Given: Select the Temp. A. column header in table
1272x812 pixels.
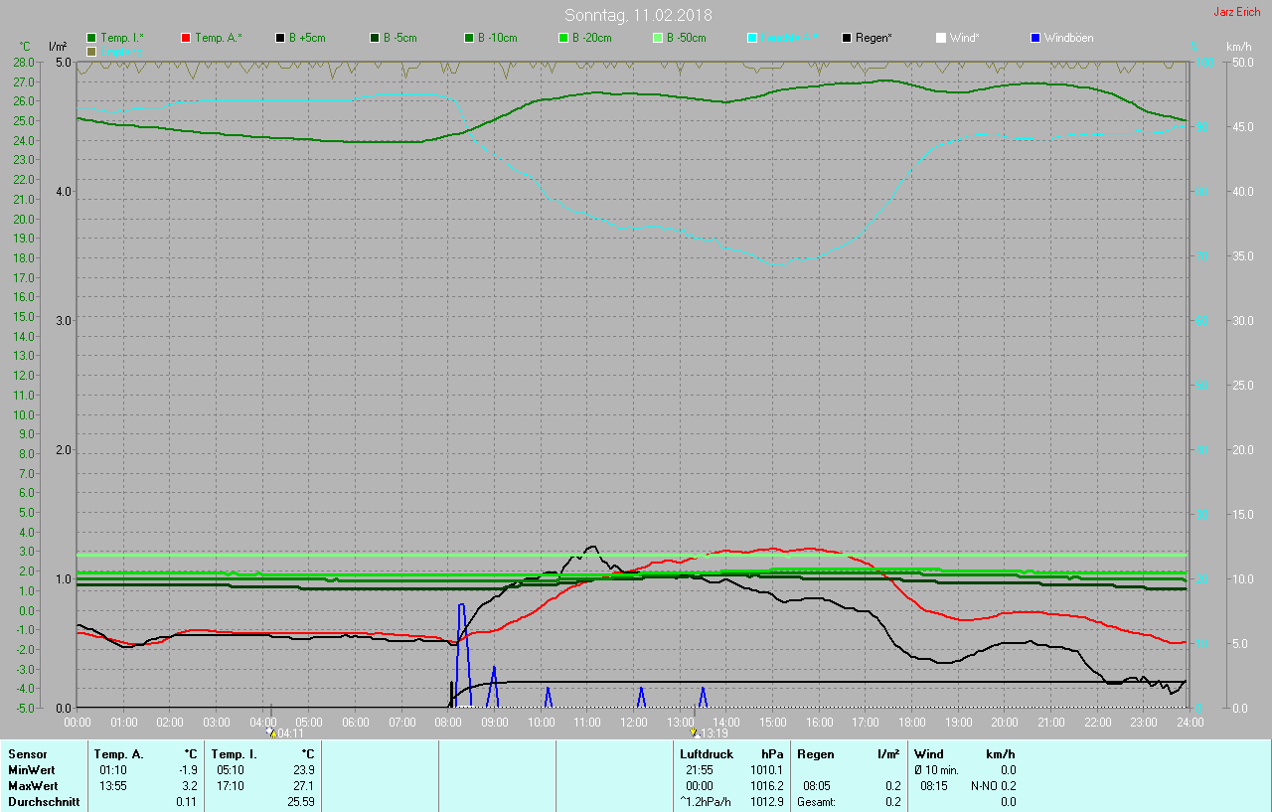Looking at the screenshot, I should tap(119, 754).
